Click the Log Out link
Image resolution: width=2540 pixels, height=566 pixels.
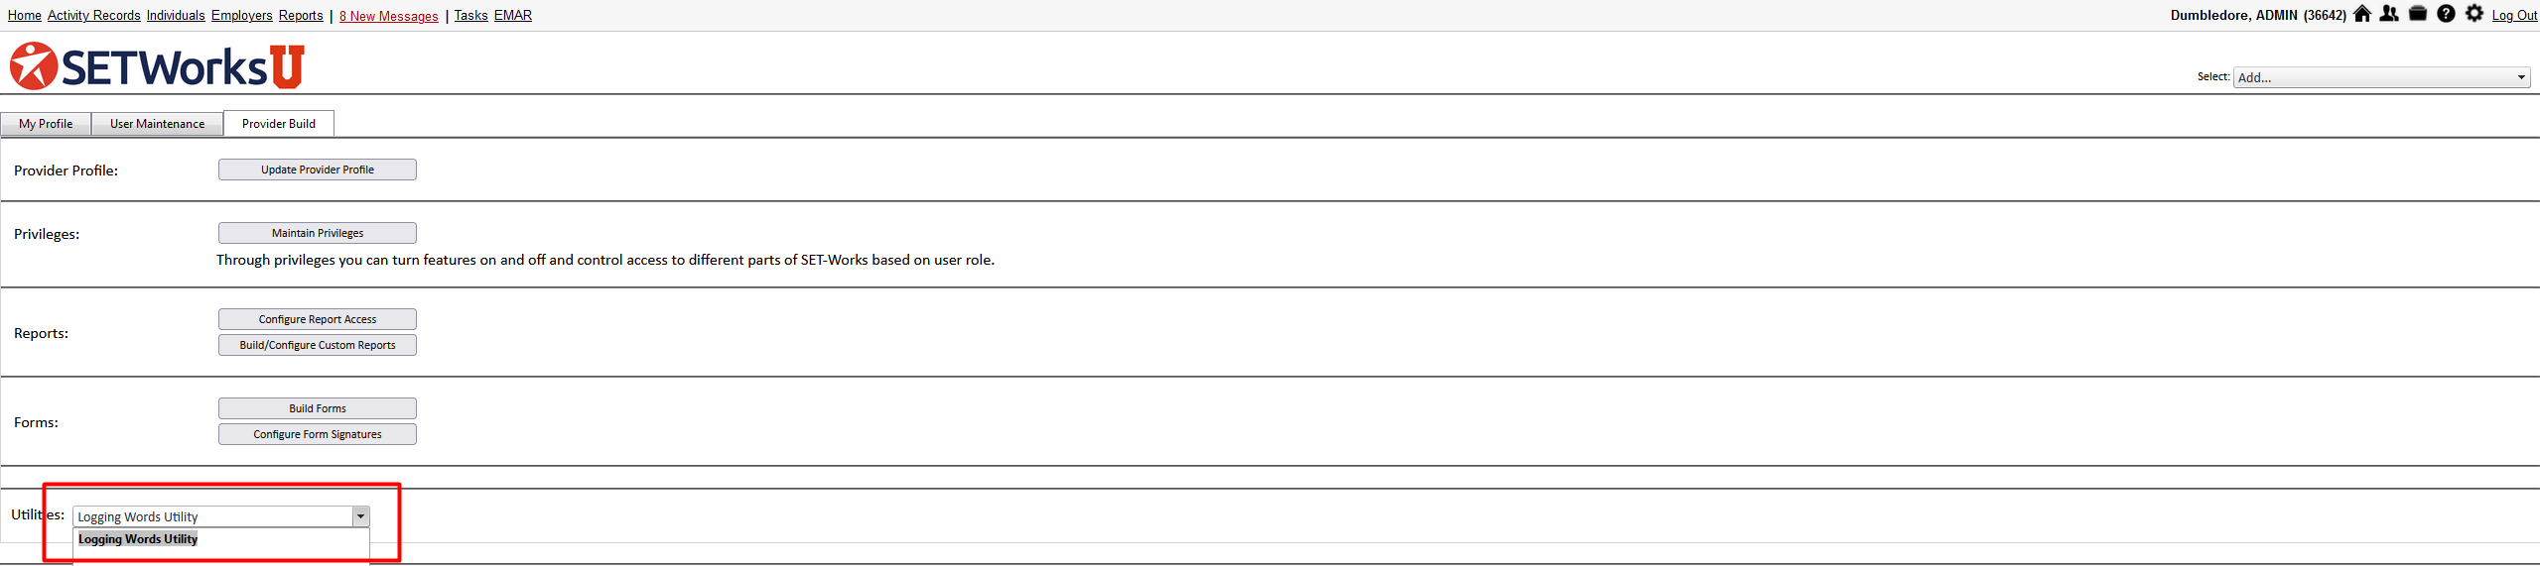tap(2514, 15)
